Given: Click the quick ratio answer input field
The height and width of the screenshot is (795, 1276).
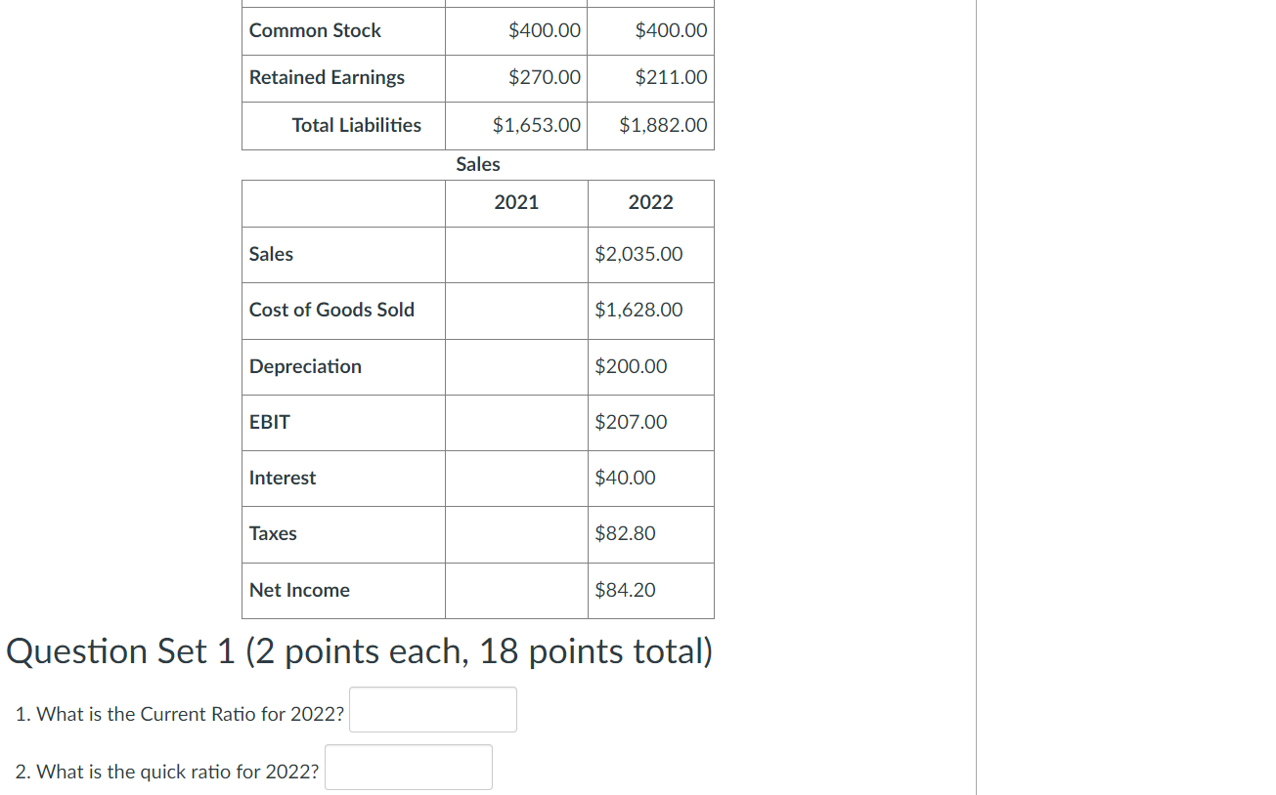Looking at the screenshot, I should (408, 767).
